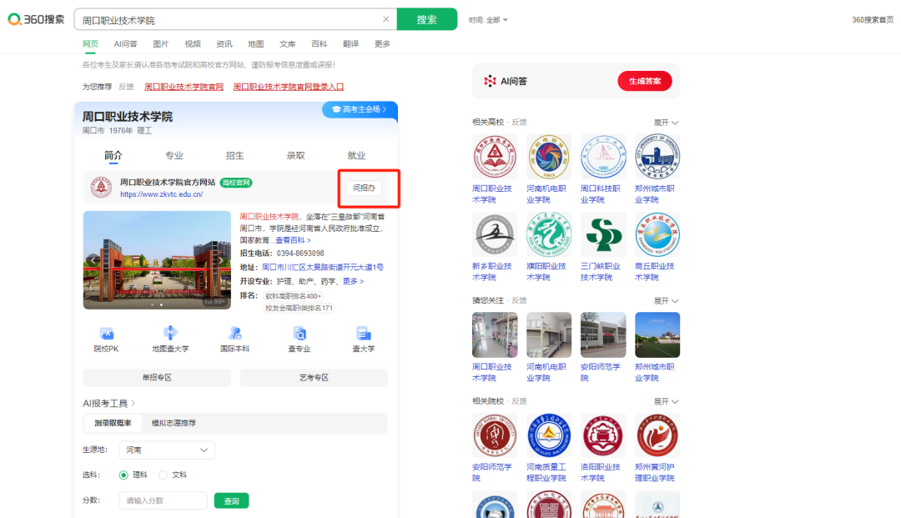901x518 pixels.
Task: Click the 查大学 icon
Action: point(363,334)
